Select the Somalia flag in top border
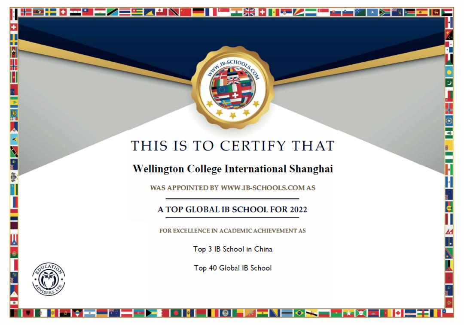This screenshot has width=464, height=325. 372,12
